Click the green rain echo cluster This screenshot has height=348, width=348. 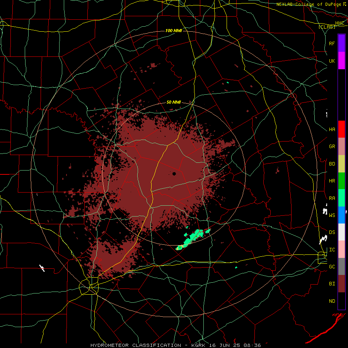(193, 239)
